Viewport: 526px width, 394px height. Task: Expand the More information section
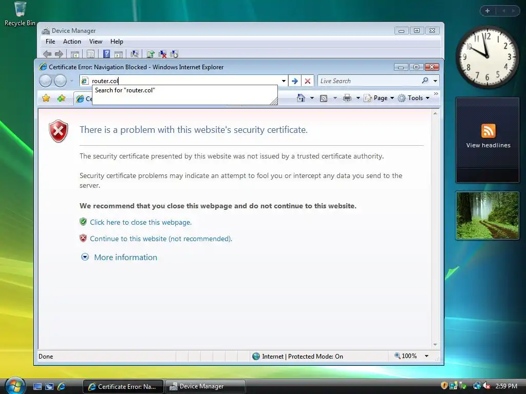119,258
